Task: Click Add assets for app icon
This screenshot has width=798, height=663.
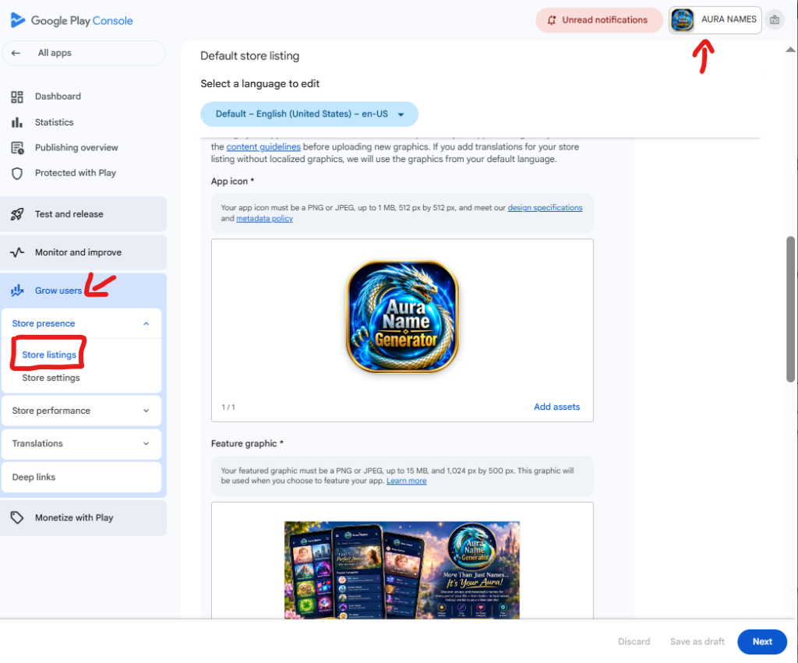Action: pos(556,407)
